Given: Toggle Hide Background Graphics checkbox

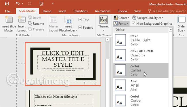Looking at the screenshot, I should coord(133,23).
